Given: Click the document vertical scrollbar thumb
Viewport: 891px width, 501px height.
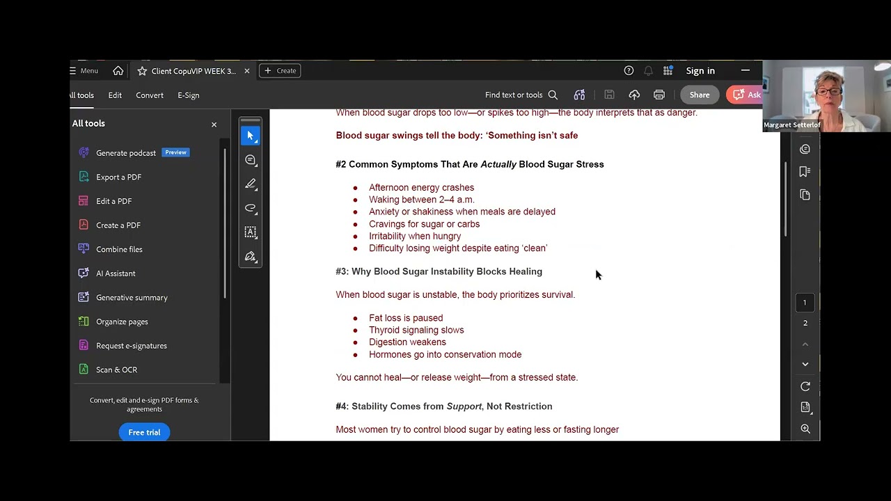Looking at the screenshot, I should click(x=787, y=199).
